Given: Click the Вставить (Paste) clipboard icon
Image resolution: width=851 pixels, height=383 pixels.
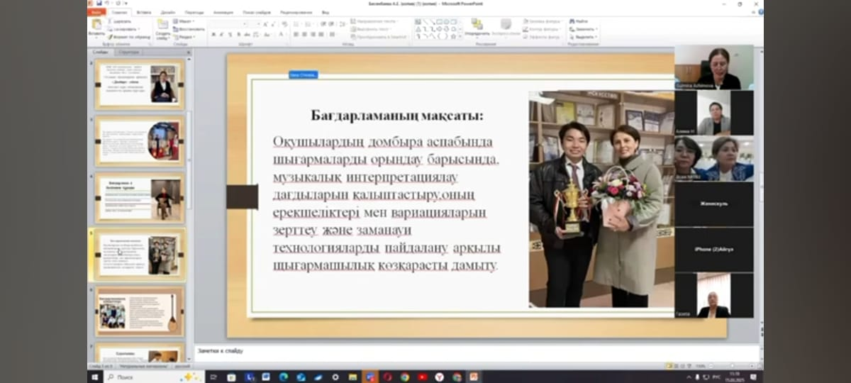Looking at the screenshot, I should tap(96, 25).
